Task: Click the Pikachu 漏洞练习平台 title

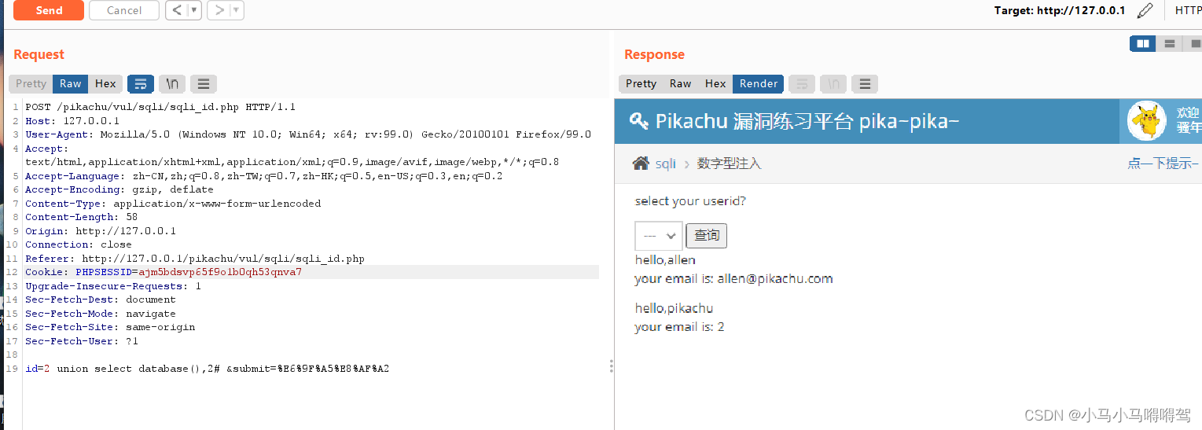Action: (807, 121)
